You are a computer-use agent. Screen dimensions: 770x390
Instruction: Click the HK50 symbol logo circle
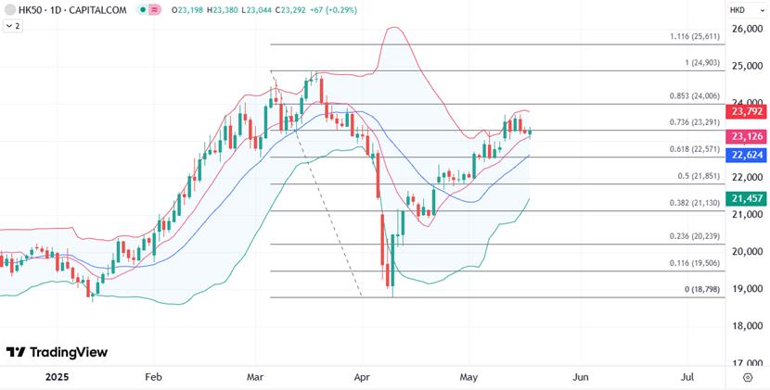point(9,9)
